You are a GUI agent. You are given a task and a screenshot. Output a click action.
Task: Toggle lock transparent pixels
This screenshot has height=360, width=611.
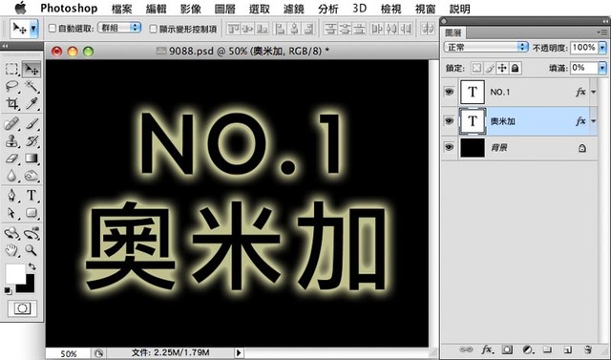click(476, 68)
